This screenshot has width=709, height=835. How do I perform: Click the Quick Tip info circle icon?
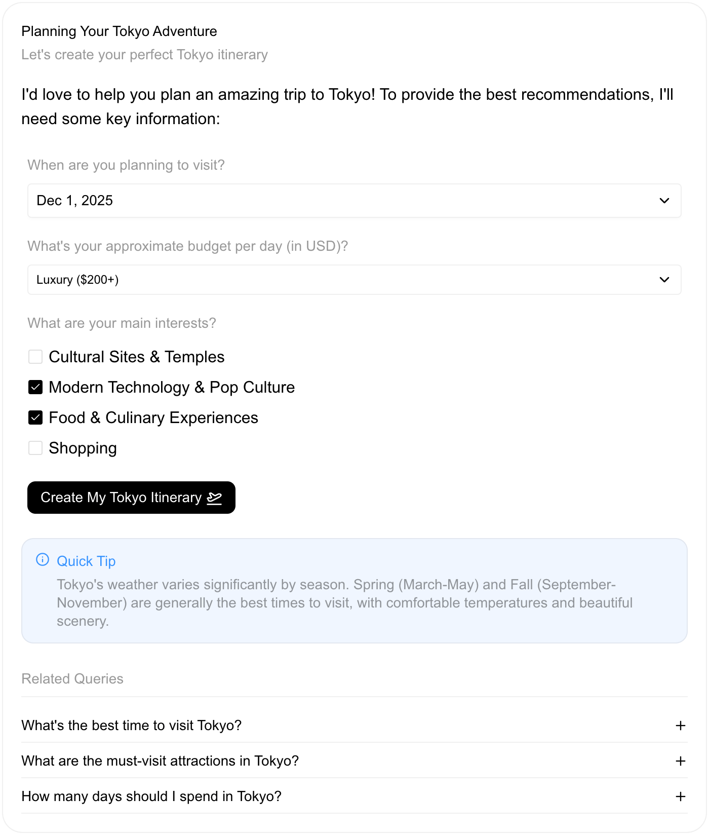pyautogui.click(x=43, y=560)
